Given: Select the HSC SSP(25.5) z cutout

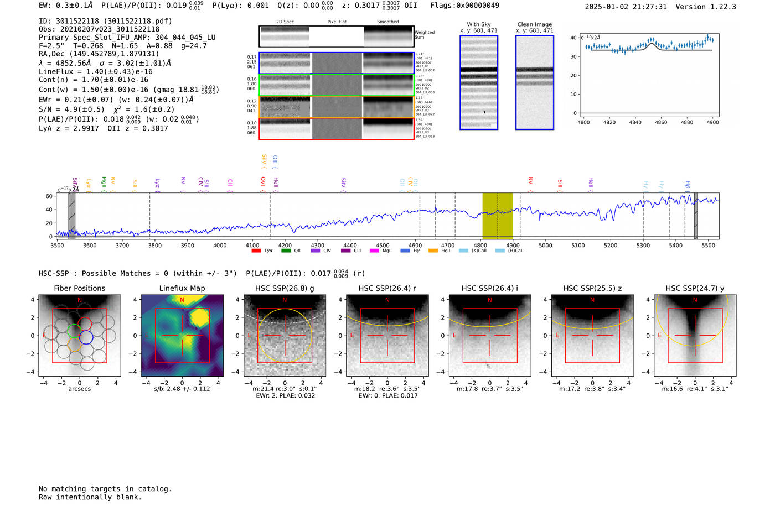Looking at the screenshot, I should (592, 336).
